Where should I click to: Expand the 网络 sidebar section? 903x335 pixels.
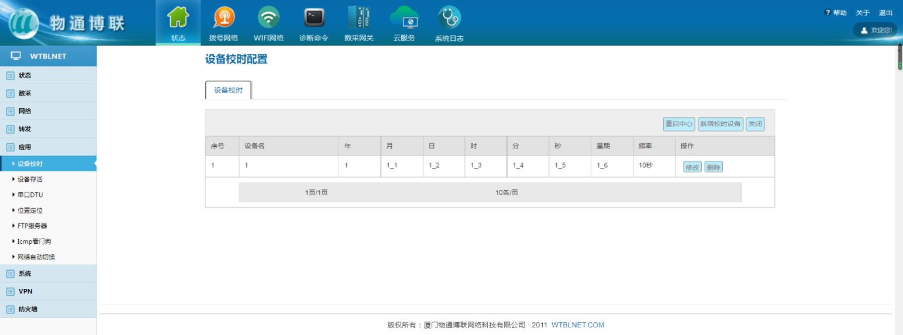[x=25, y=111]
